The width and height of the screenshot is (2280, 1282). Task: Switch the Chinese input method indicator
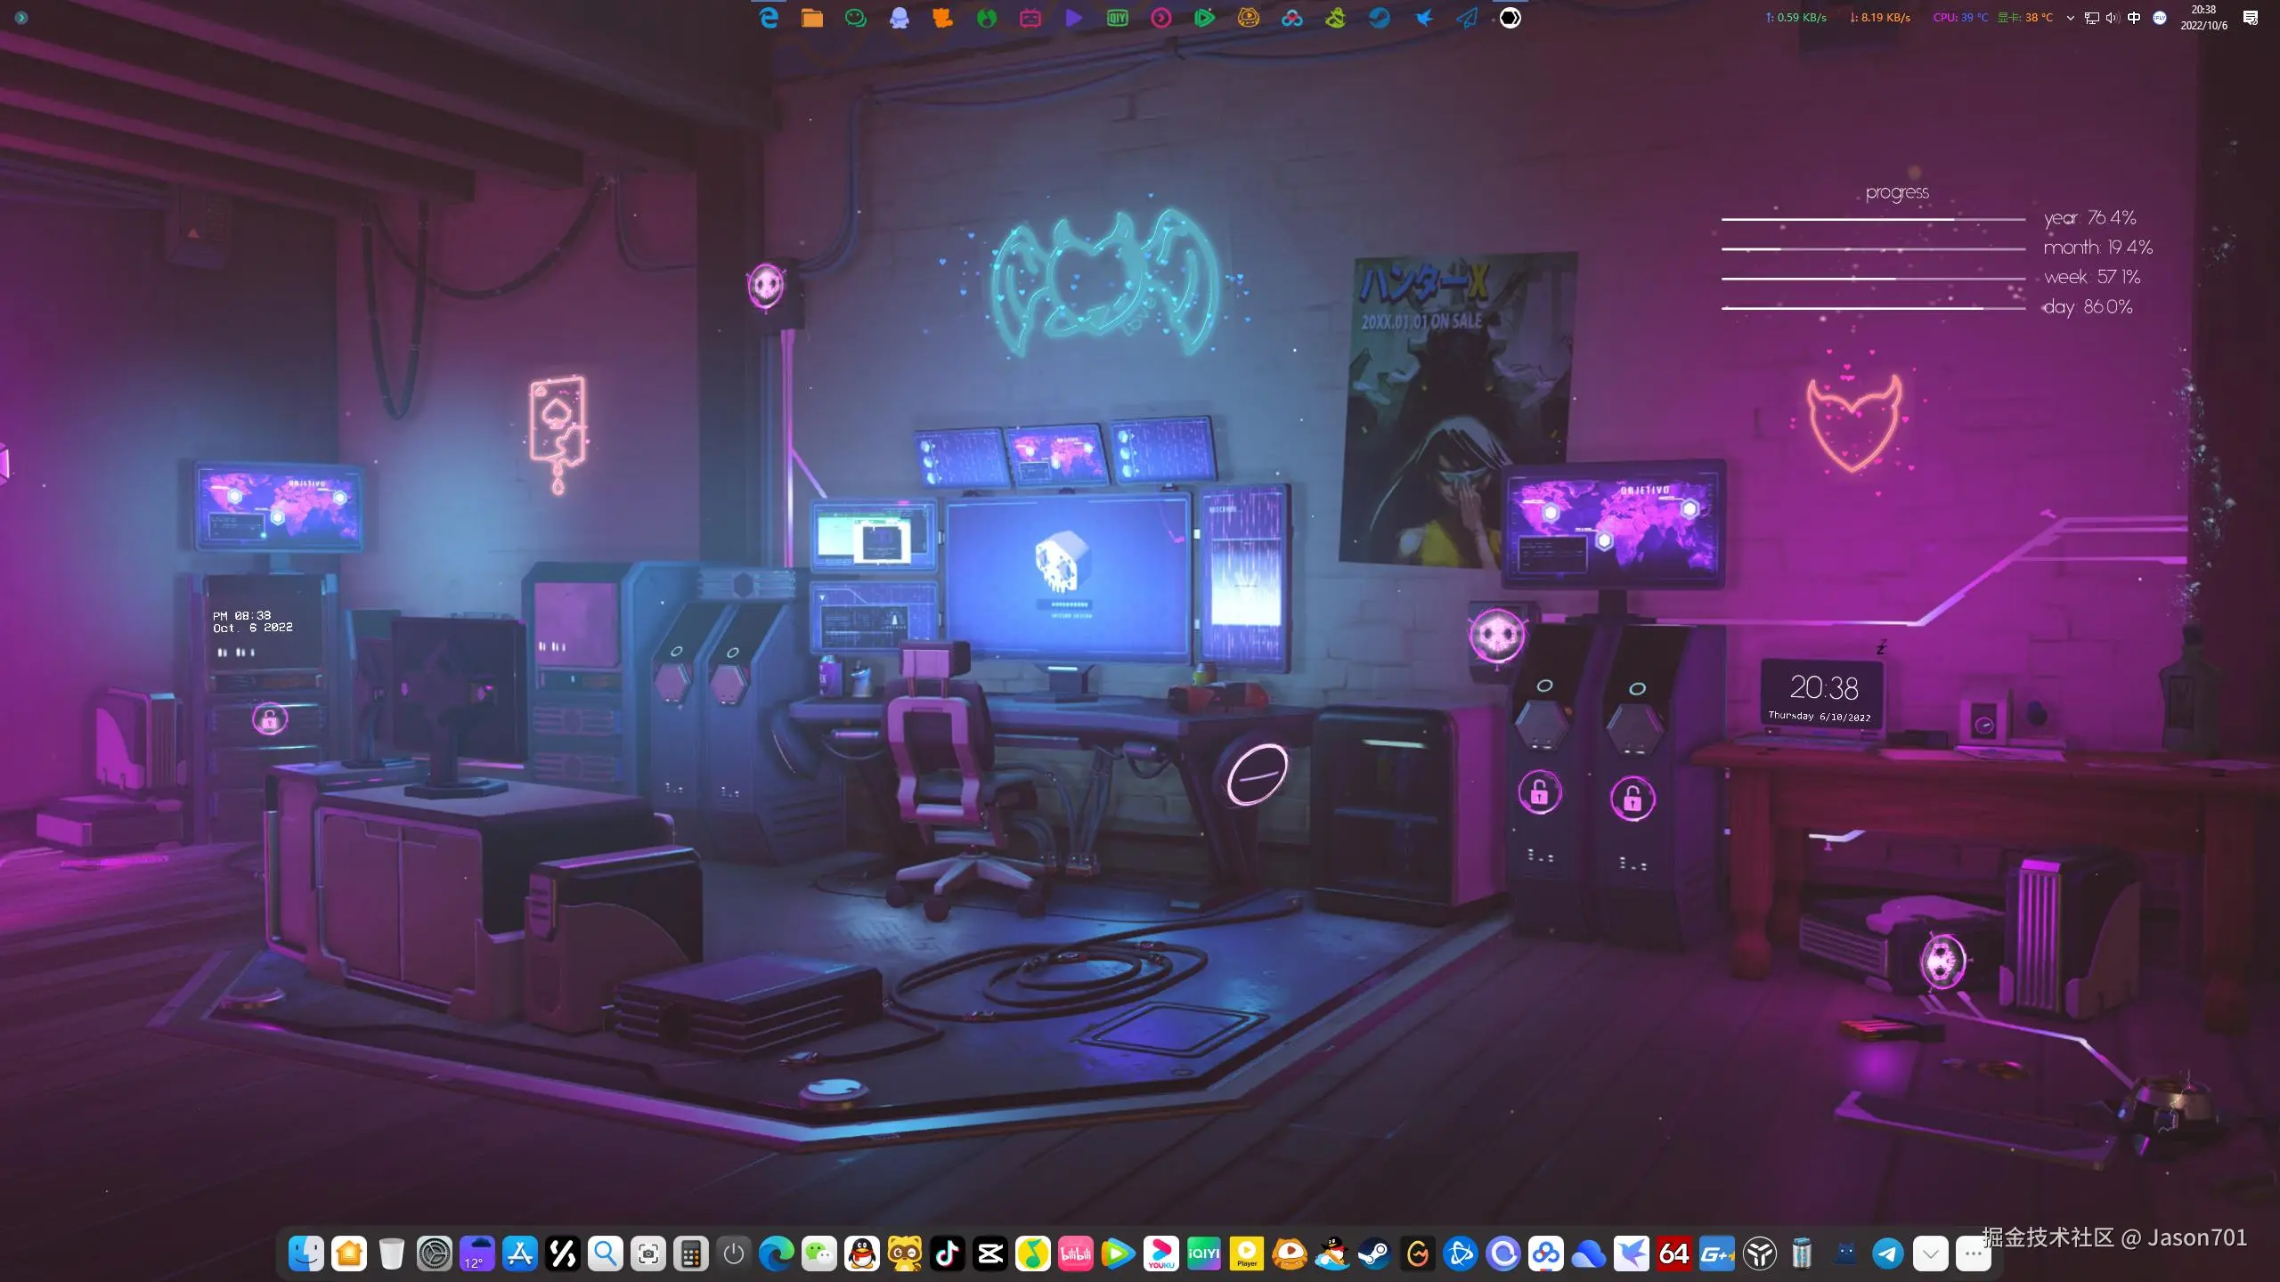[2134, 18]
